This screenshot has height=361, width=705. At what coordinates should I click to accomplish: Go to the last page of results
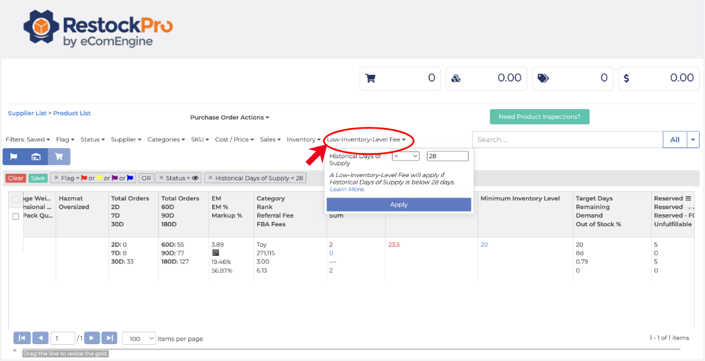(x=109, y=338)
